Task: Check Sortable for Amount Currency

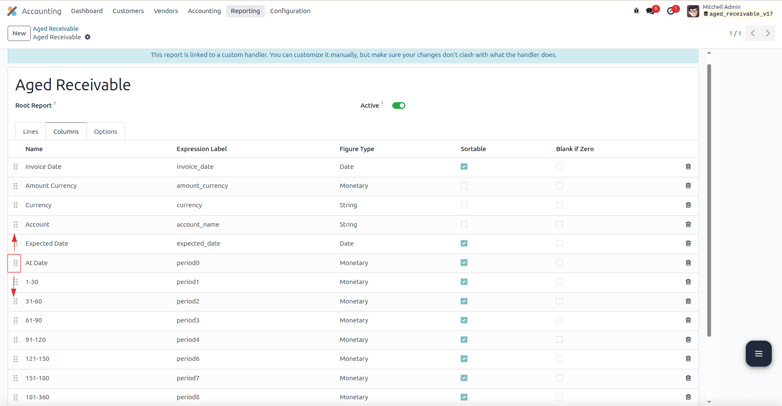Action: click(x=464, y=186)
